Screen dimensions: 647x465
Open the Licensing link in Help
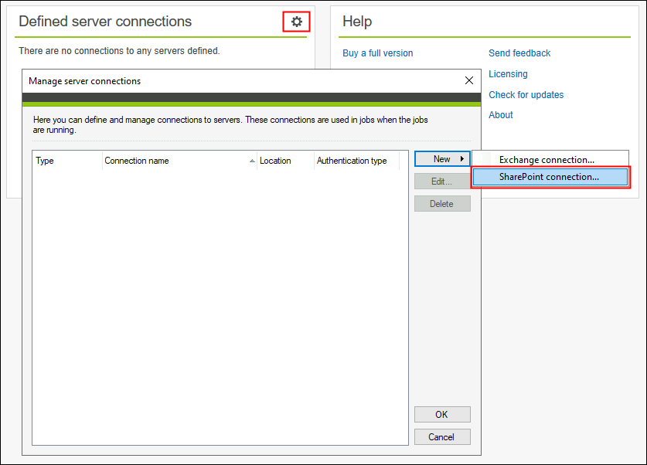click(x=508, y=74)
